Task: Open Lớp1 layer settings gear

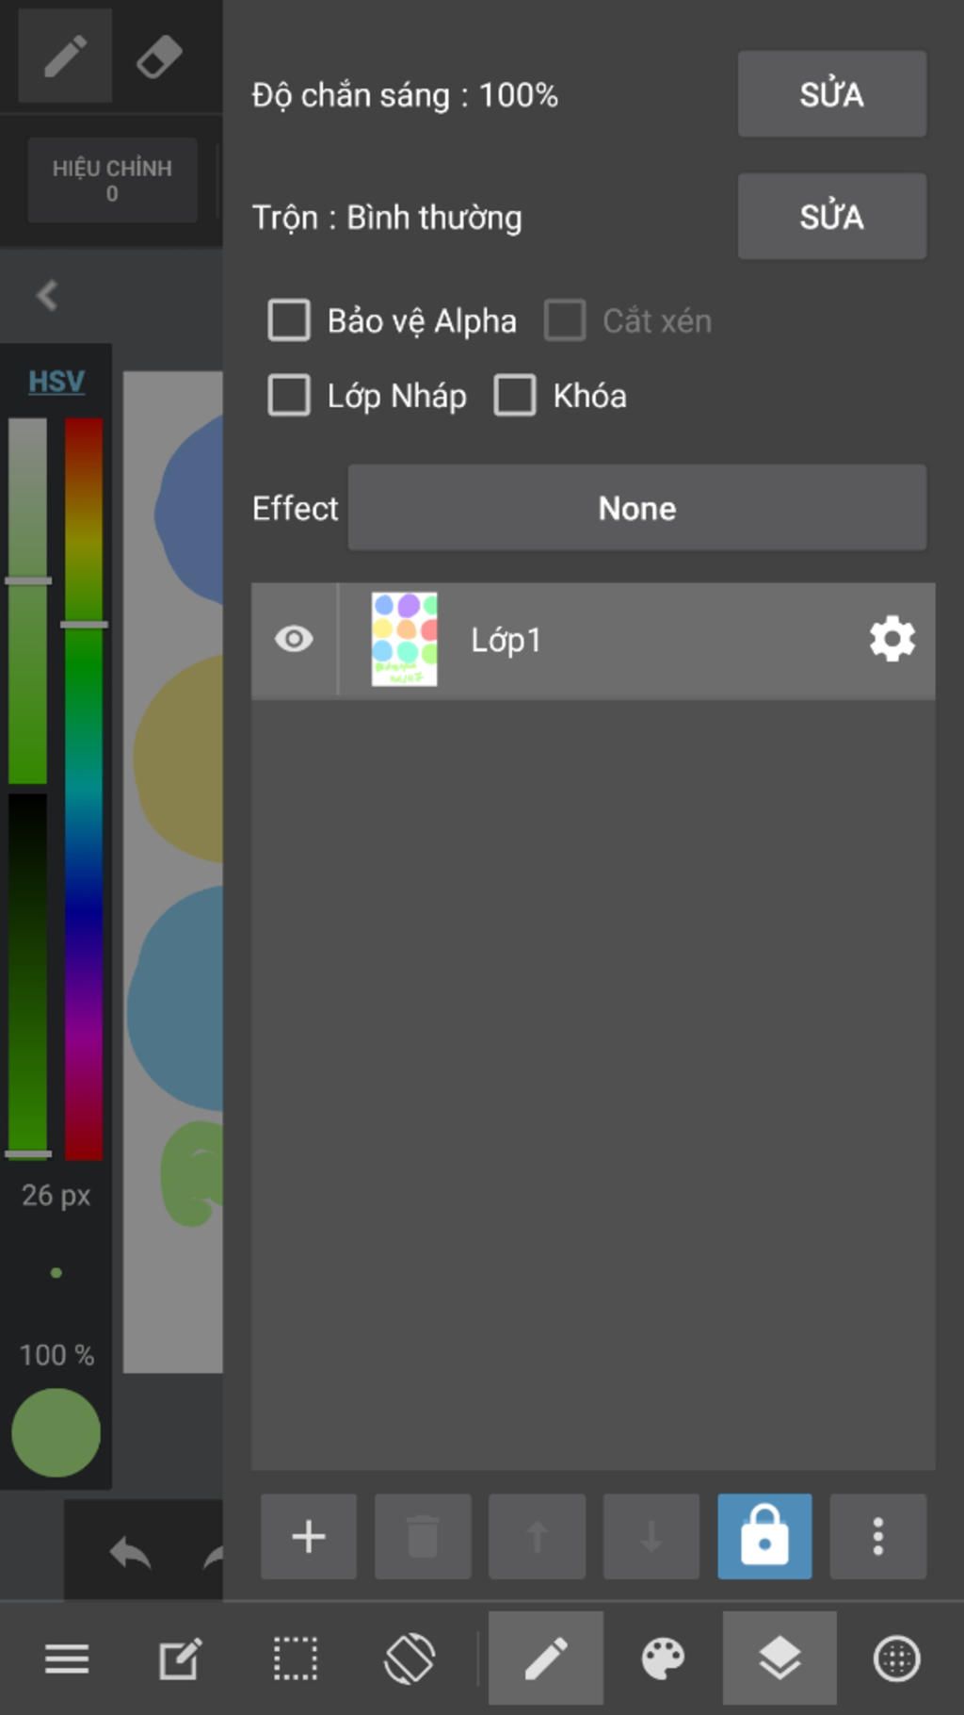Action: point(892,640)
